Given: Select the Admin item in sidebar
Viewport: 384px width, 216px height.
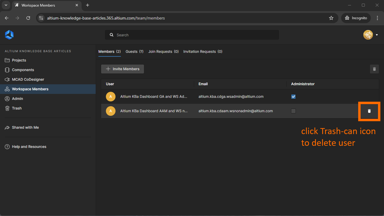Looking at the screenshot, I should [17, 99].
